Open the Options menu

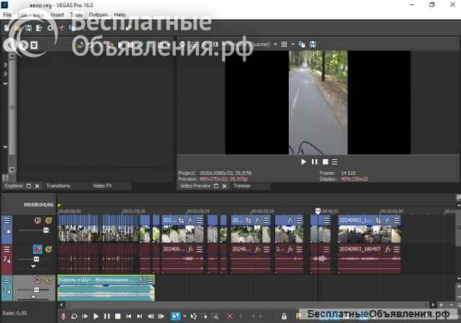(x=98, y=14)
